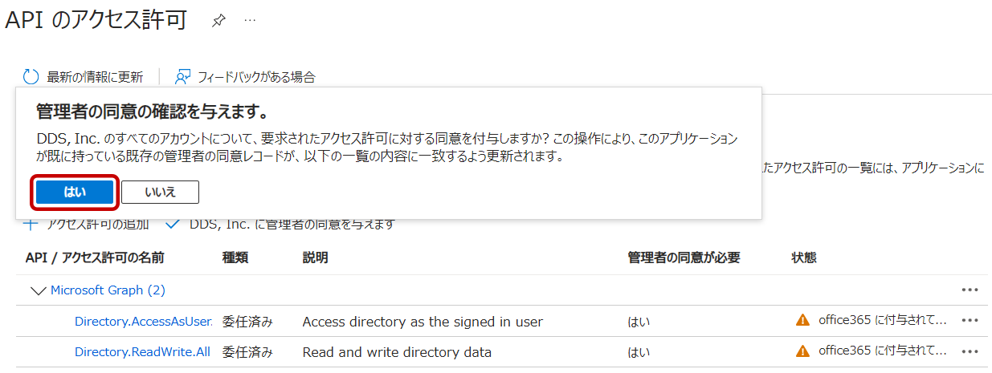
Task: Click the 状態 column header
Action: click(x=803, y=257)
